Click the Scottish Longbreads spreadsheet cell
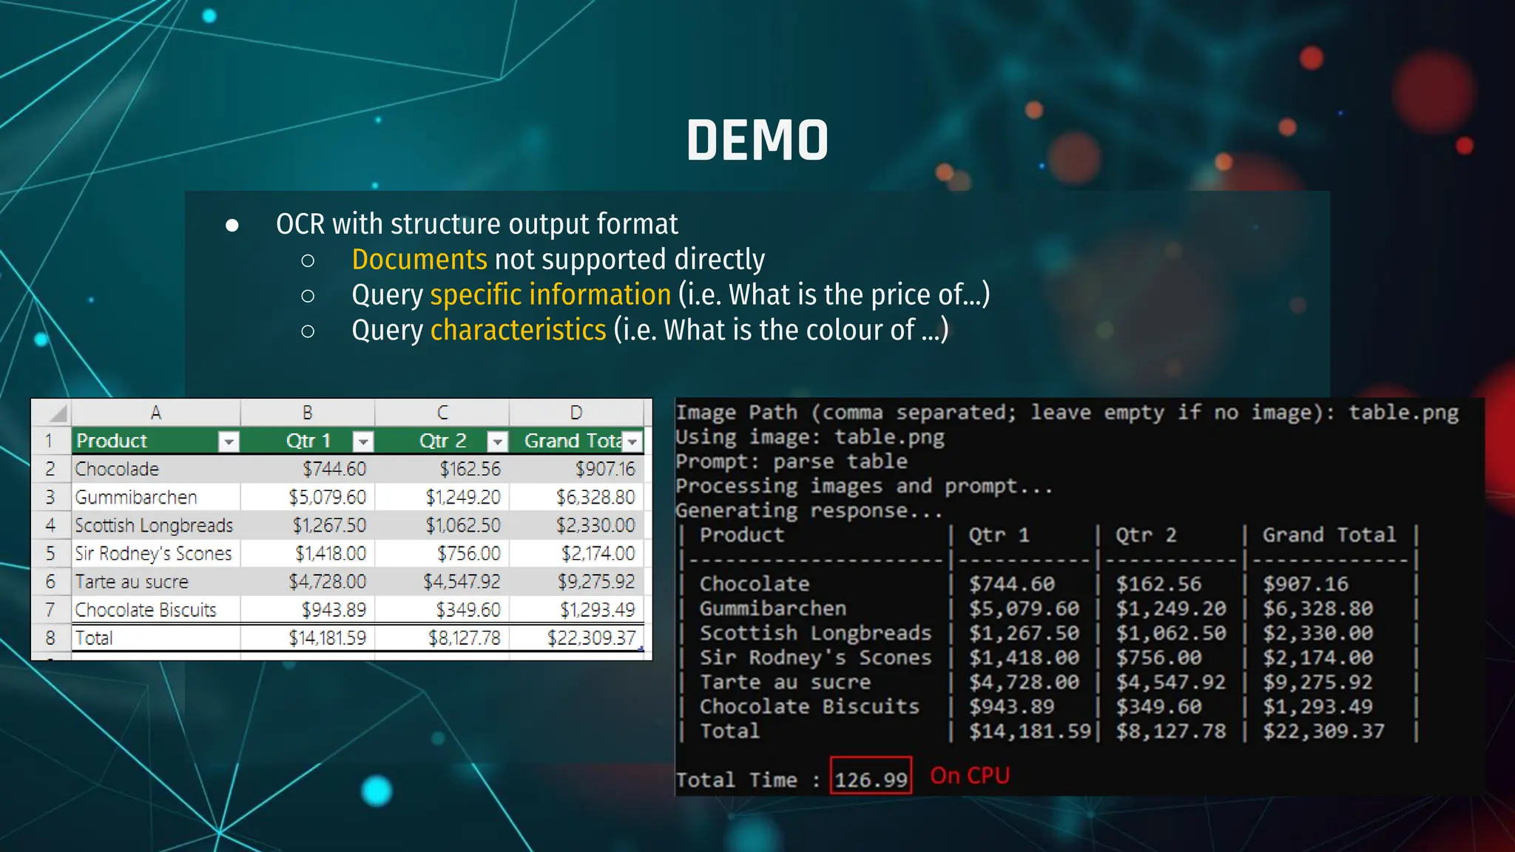 click(156, 525)
